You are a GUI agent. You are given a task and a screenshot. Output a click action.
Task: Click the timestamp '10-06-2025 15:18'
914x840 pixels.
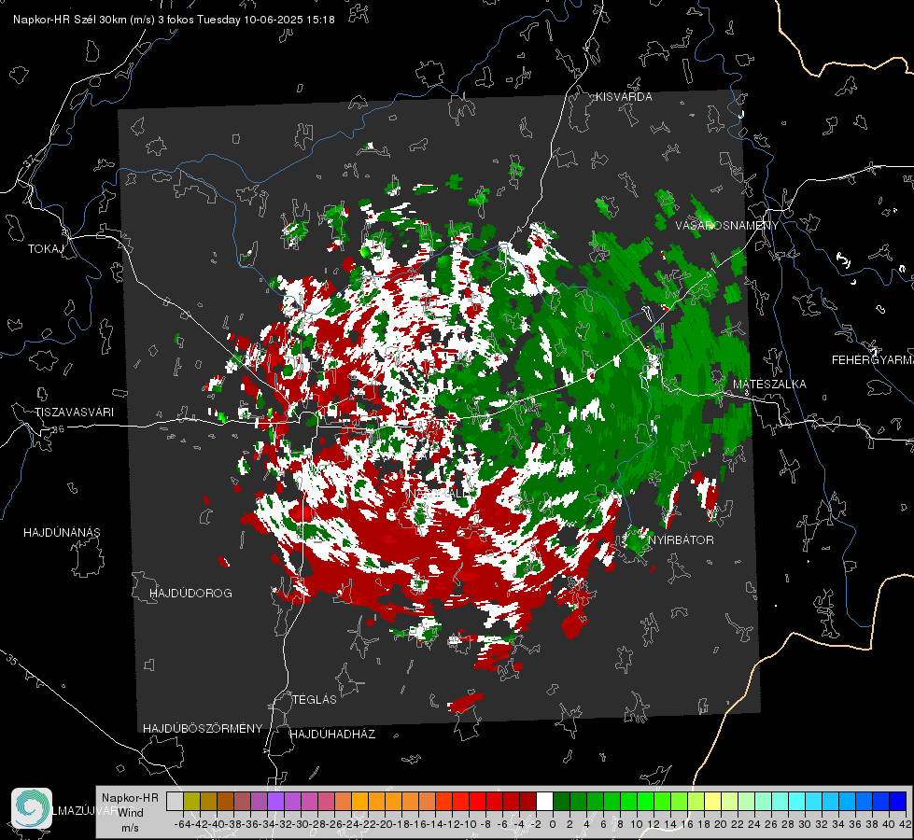pos(289,20)
